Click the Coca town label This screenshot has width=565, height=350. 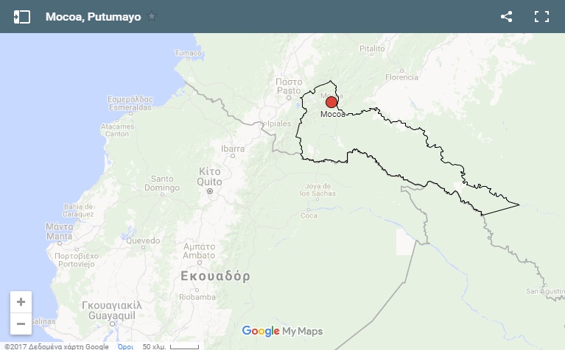(309, 215)
